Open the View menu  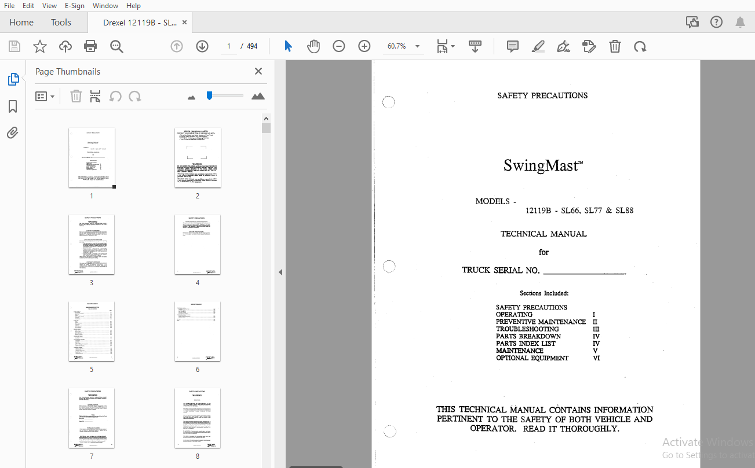click(49, 6)
